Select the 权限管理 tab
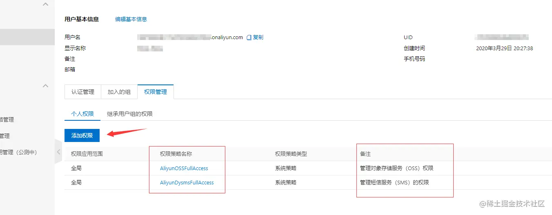 156,92
